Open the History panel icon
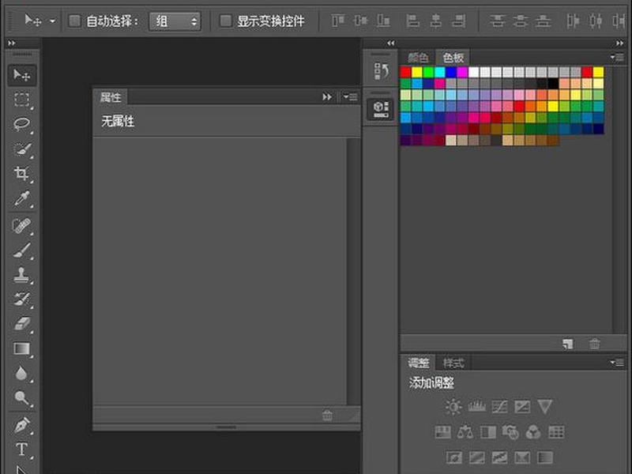This screenshot has width=632, height=474. [381, 71]
